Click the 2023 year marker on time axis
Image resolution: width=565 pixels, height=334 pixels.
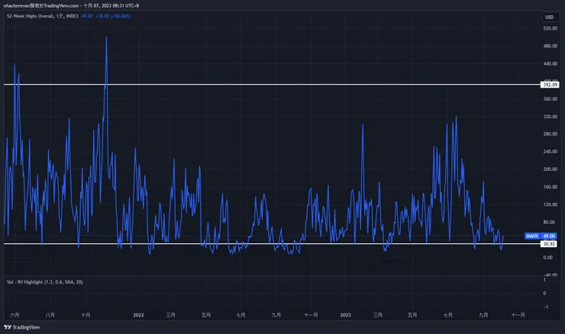345,314
